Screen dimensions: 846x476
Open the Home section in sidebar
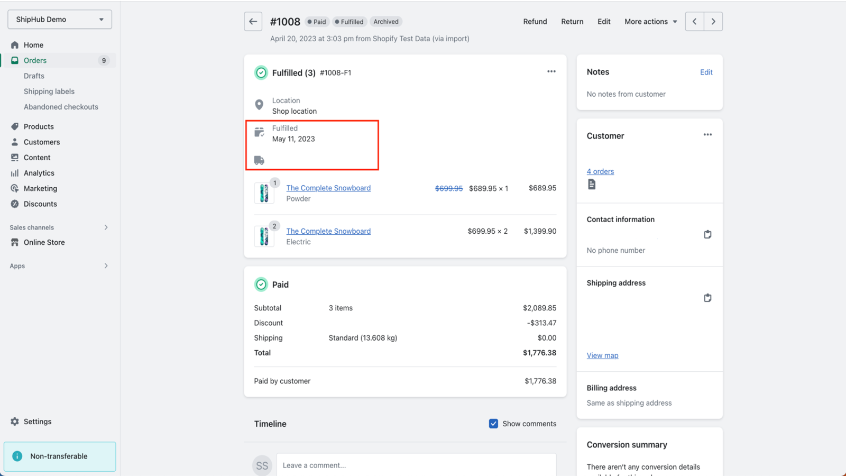[34, 45]
